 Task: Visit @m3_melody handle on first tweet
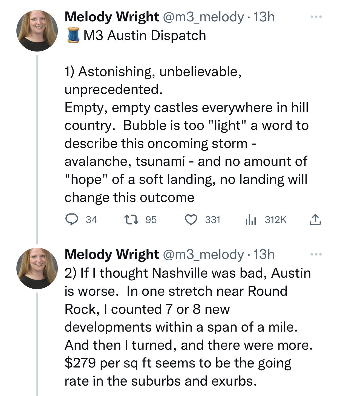(203, 17)
